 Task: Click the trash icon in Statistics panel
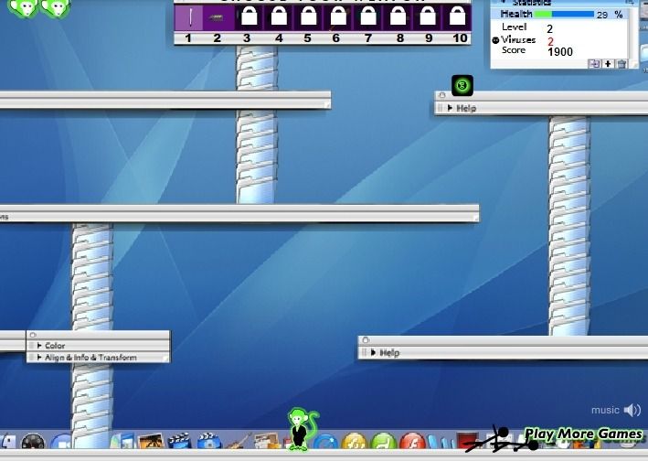pyautogui.click(x=621, y=64)
